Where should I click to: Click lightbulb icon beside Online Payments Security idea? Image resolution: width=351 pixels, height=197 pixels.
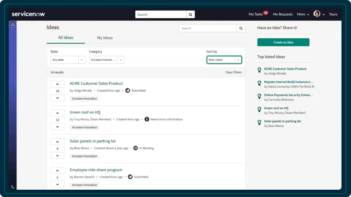tap(259, 96)
